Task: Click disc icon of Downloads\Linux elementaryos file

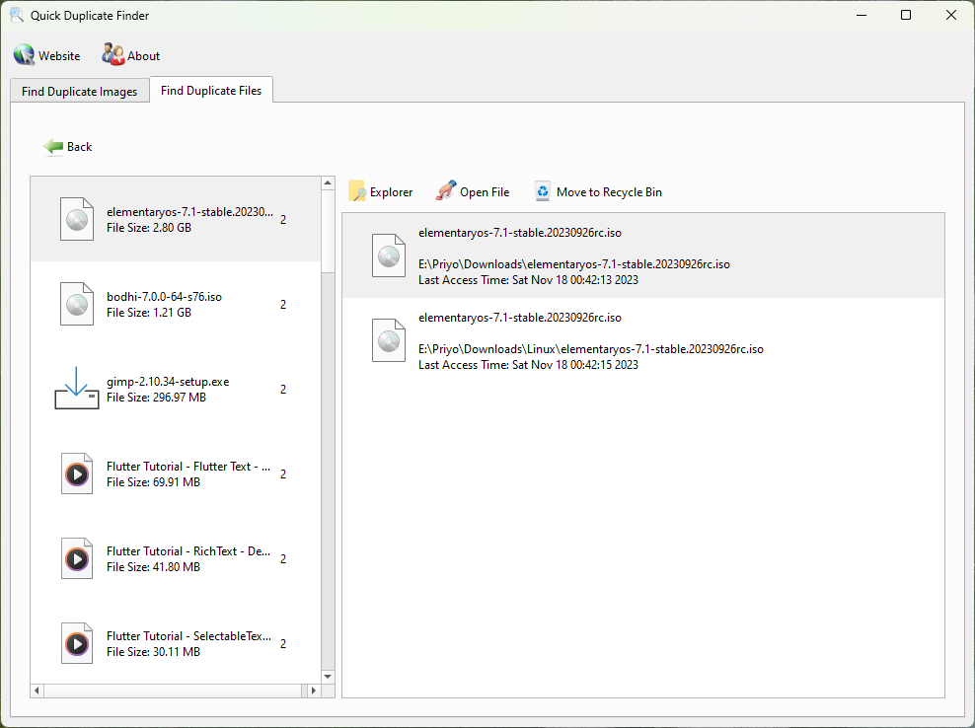Action: pos(389,340)
